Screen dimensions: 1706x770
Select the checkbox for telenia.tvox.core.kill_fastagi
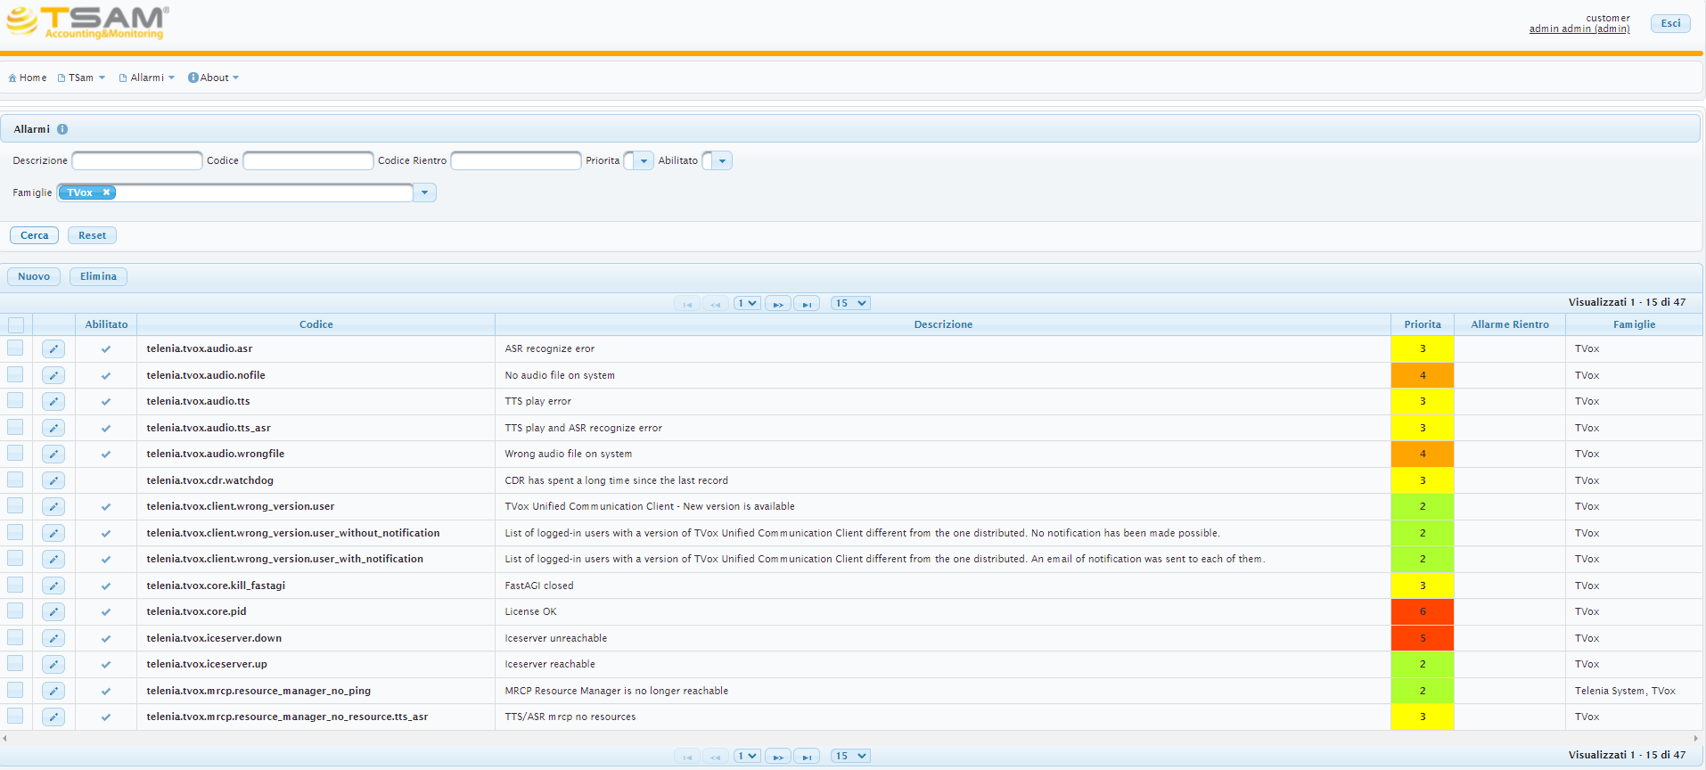pyautogui.click(x=15, y=585)
